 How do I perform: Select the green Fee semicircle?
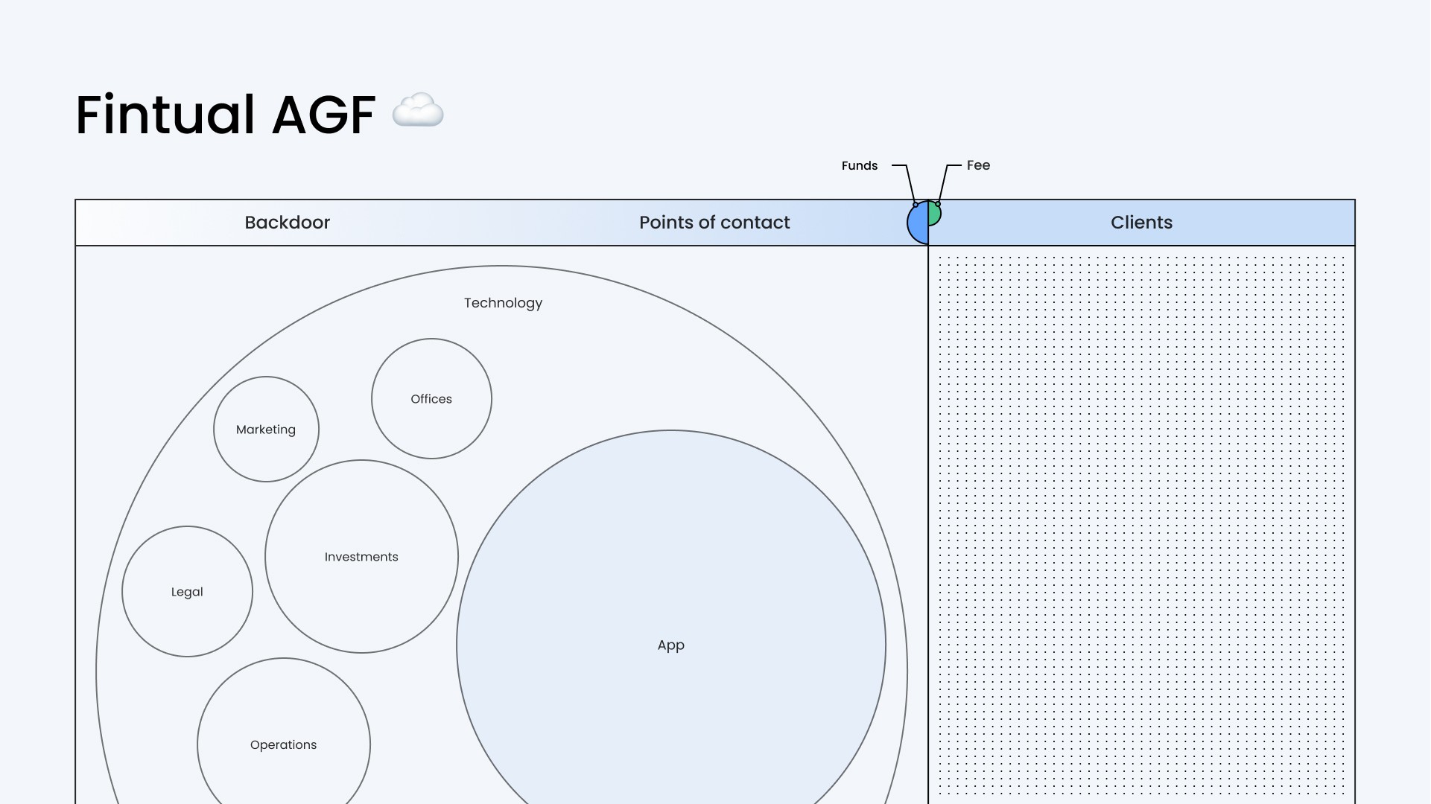pos(935,213)
